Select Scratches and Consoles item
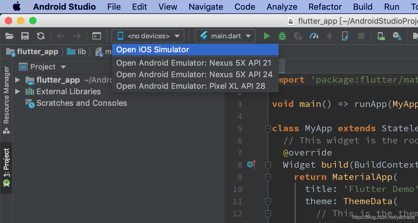 76,103
